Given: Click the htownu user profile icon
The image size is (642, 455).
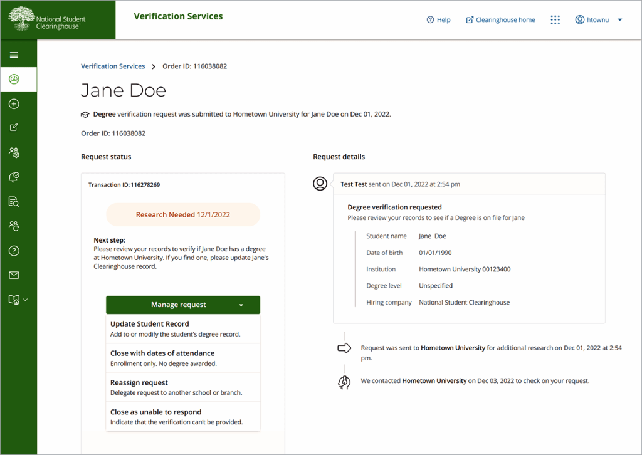Looking at the screenshot, I should coord(580,19).
